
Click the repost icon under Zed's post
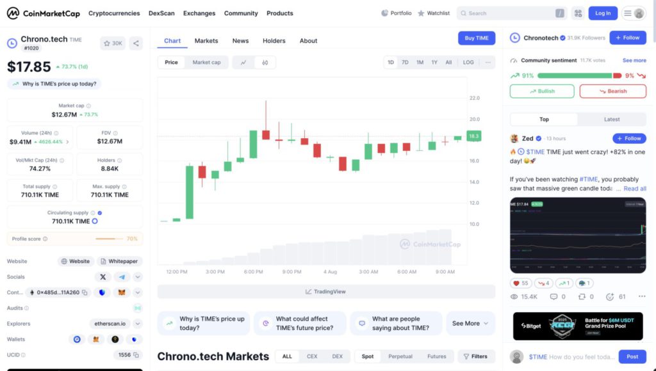pos(581,297)
